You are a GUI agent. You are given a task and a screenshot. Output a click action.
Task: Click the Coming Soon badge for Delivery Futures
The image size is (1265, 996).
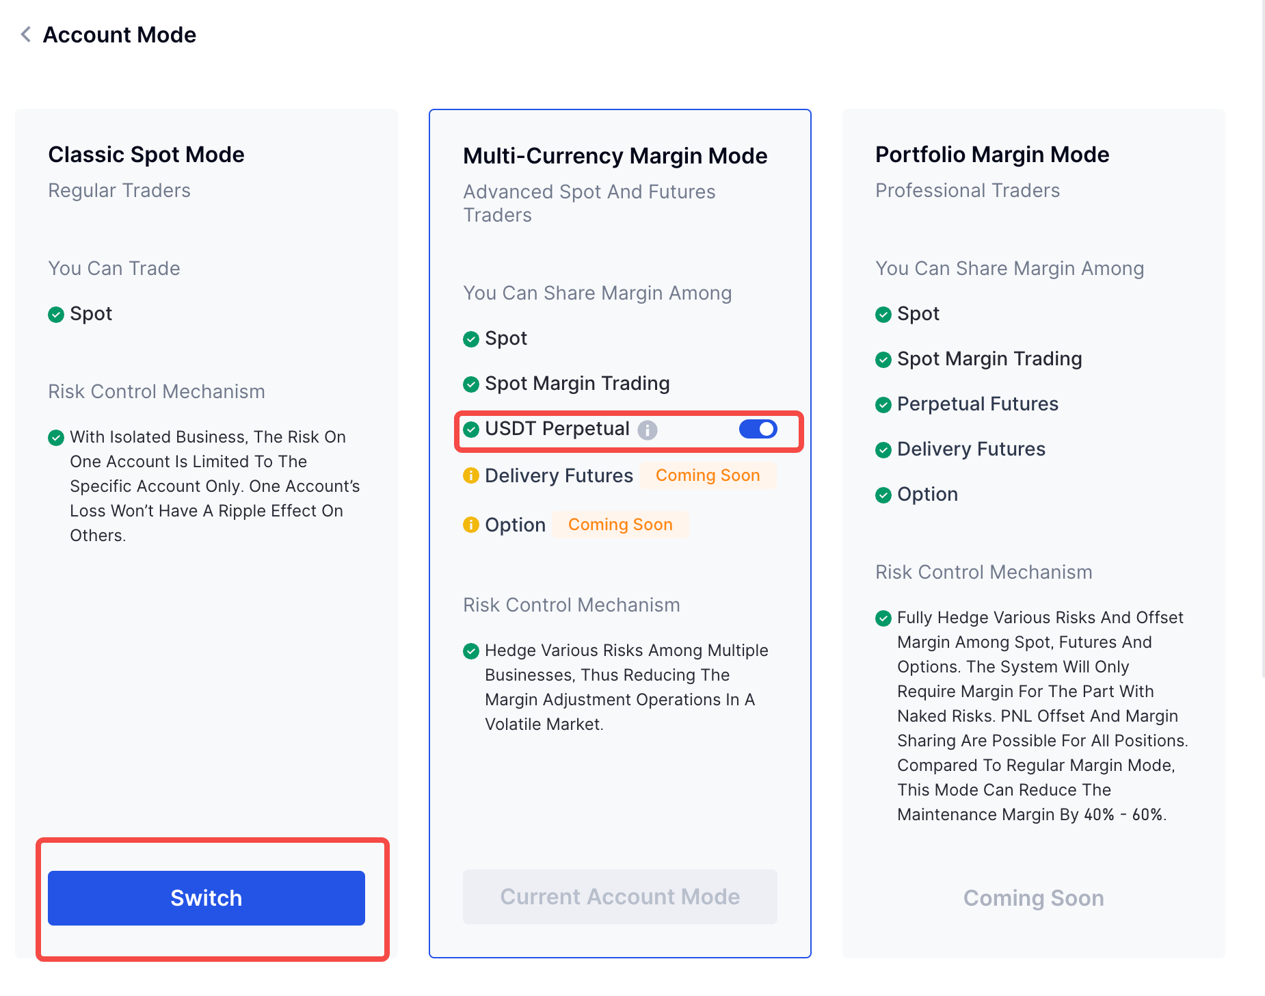(708, 475)
